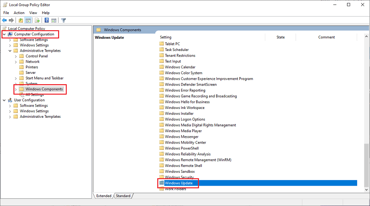This screenshot has width=370, height=206.
Task: Open the Action menu
Action: point(19,13)
